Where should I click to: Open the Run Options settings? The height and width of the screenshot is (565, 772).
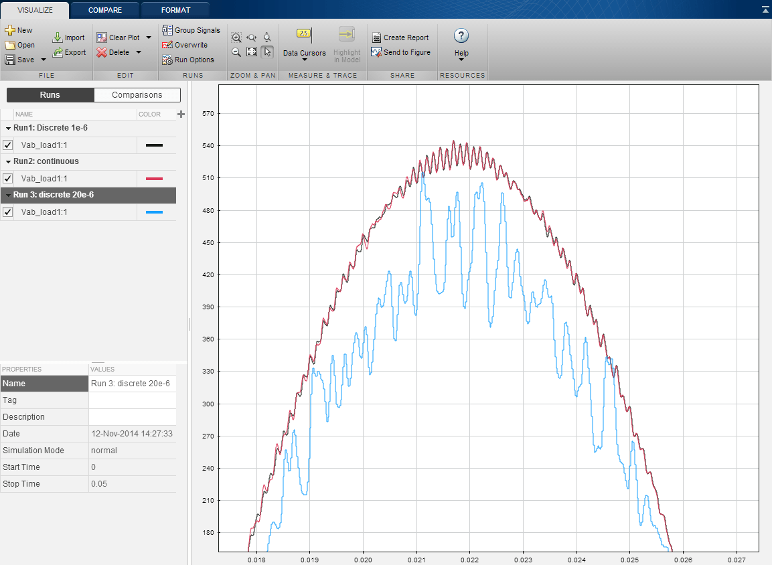pos(188,60)
